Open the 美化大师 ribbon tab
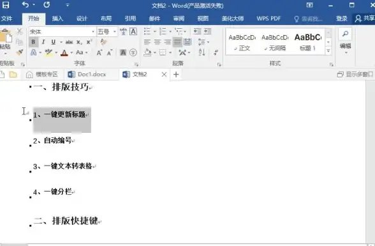The width and height of the screenshot is (375, 246). pos(233,19)
